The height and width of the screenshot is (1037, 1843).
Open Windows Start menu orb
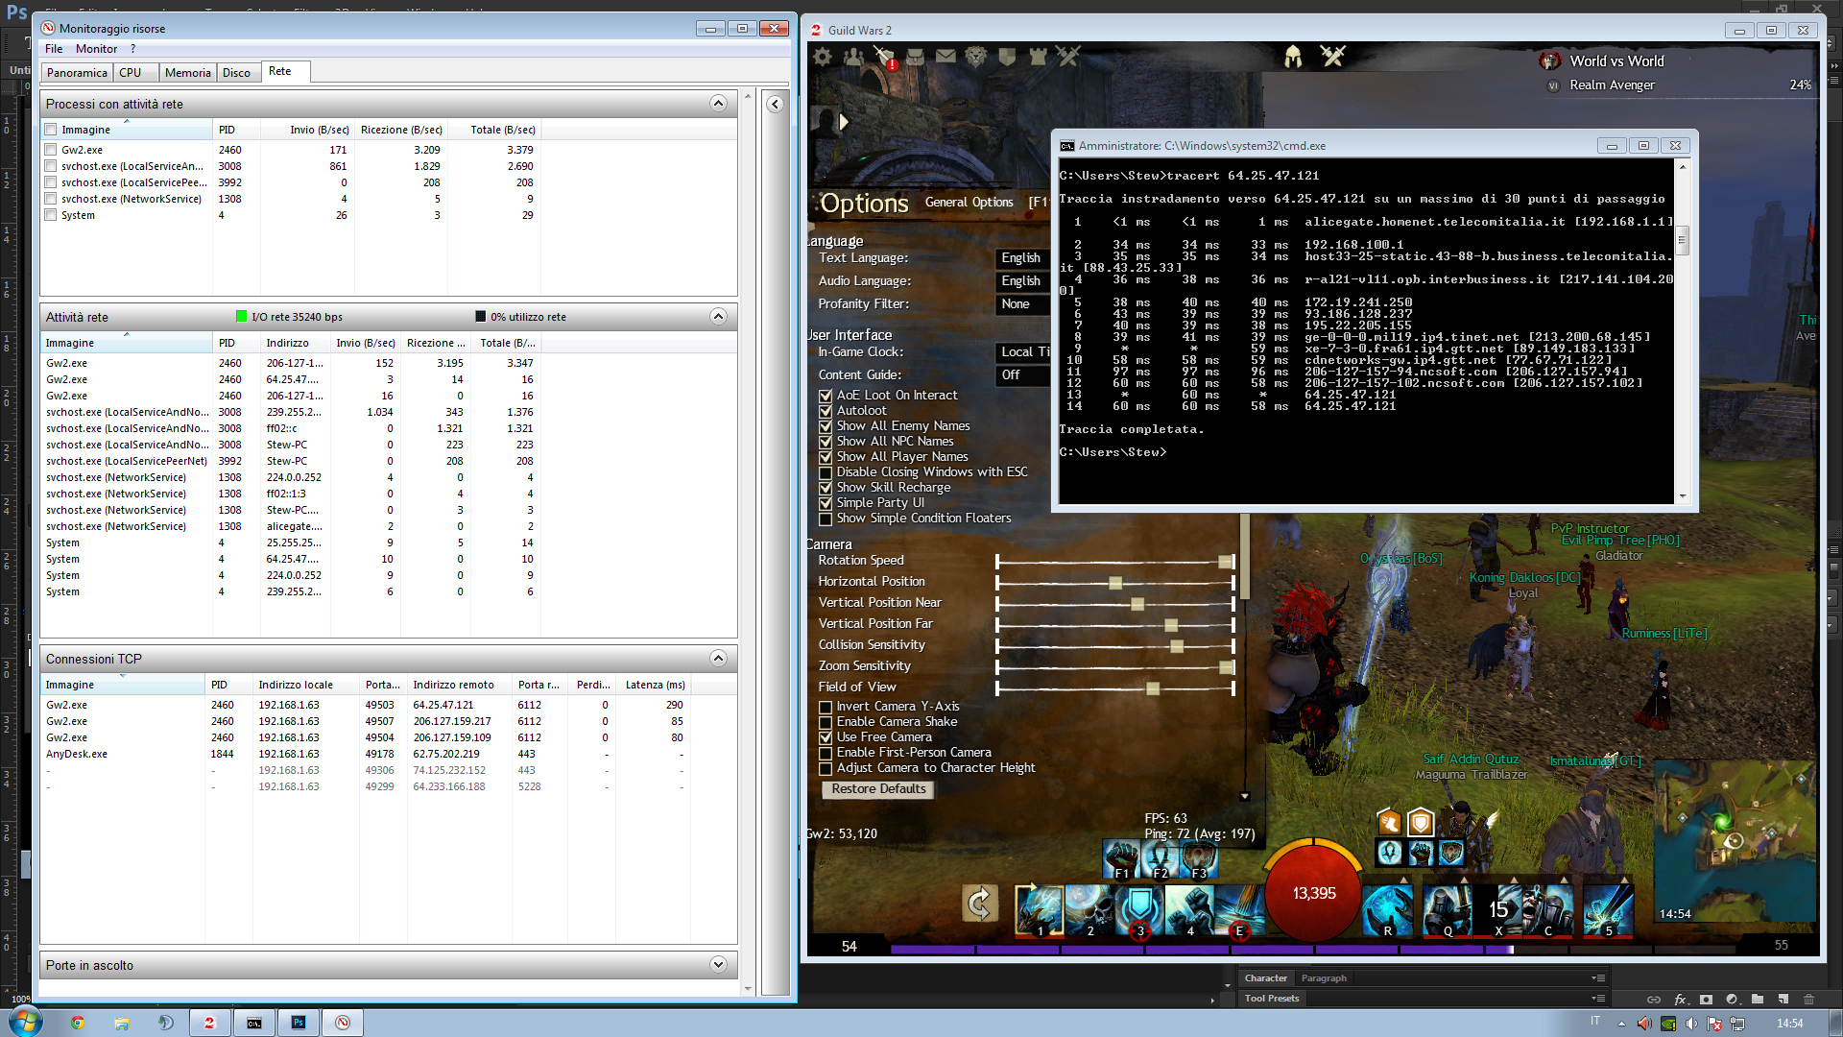click(x=25, y=1022)
